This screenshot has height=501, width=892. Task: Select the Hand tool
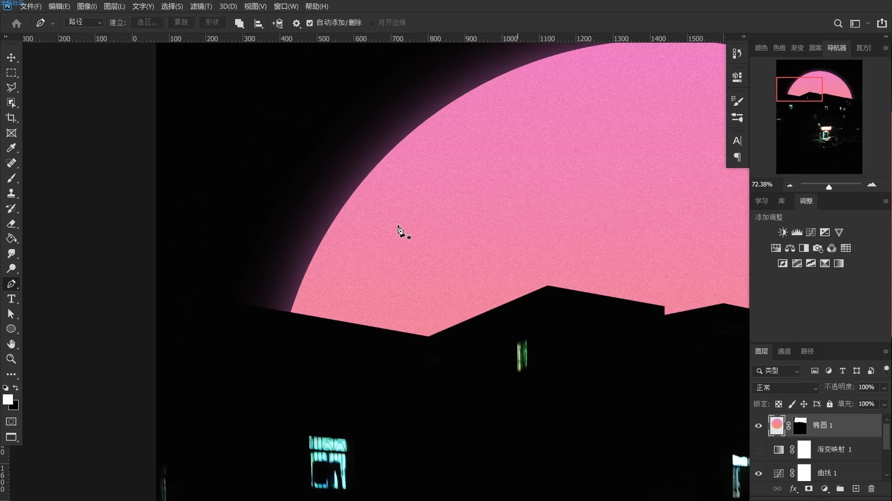coord(11,344)
